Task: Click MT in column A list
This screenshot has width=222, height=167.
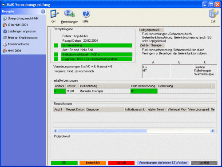Action: click(145, 71)
